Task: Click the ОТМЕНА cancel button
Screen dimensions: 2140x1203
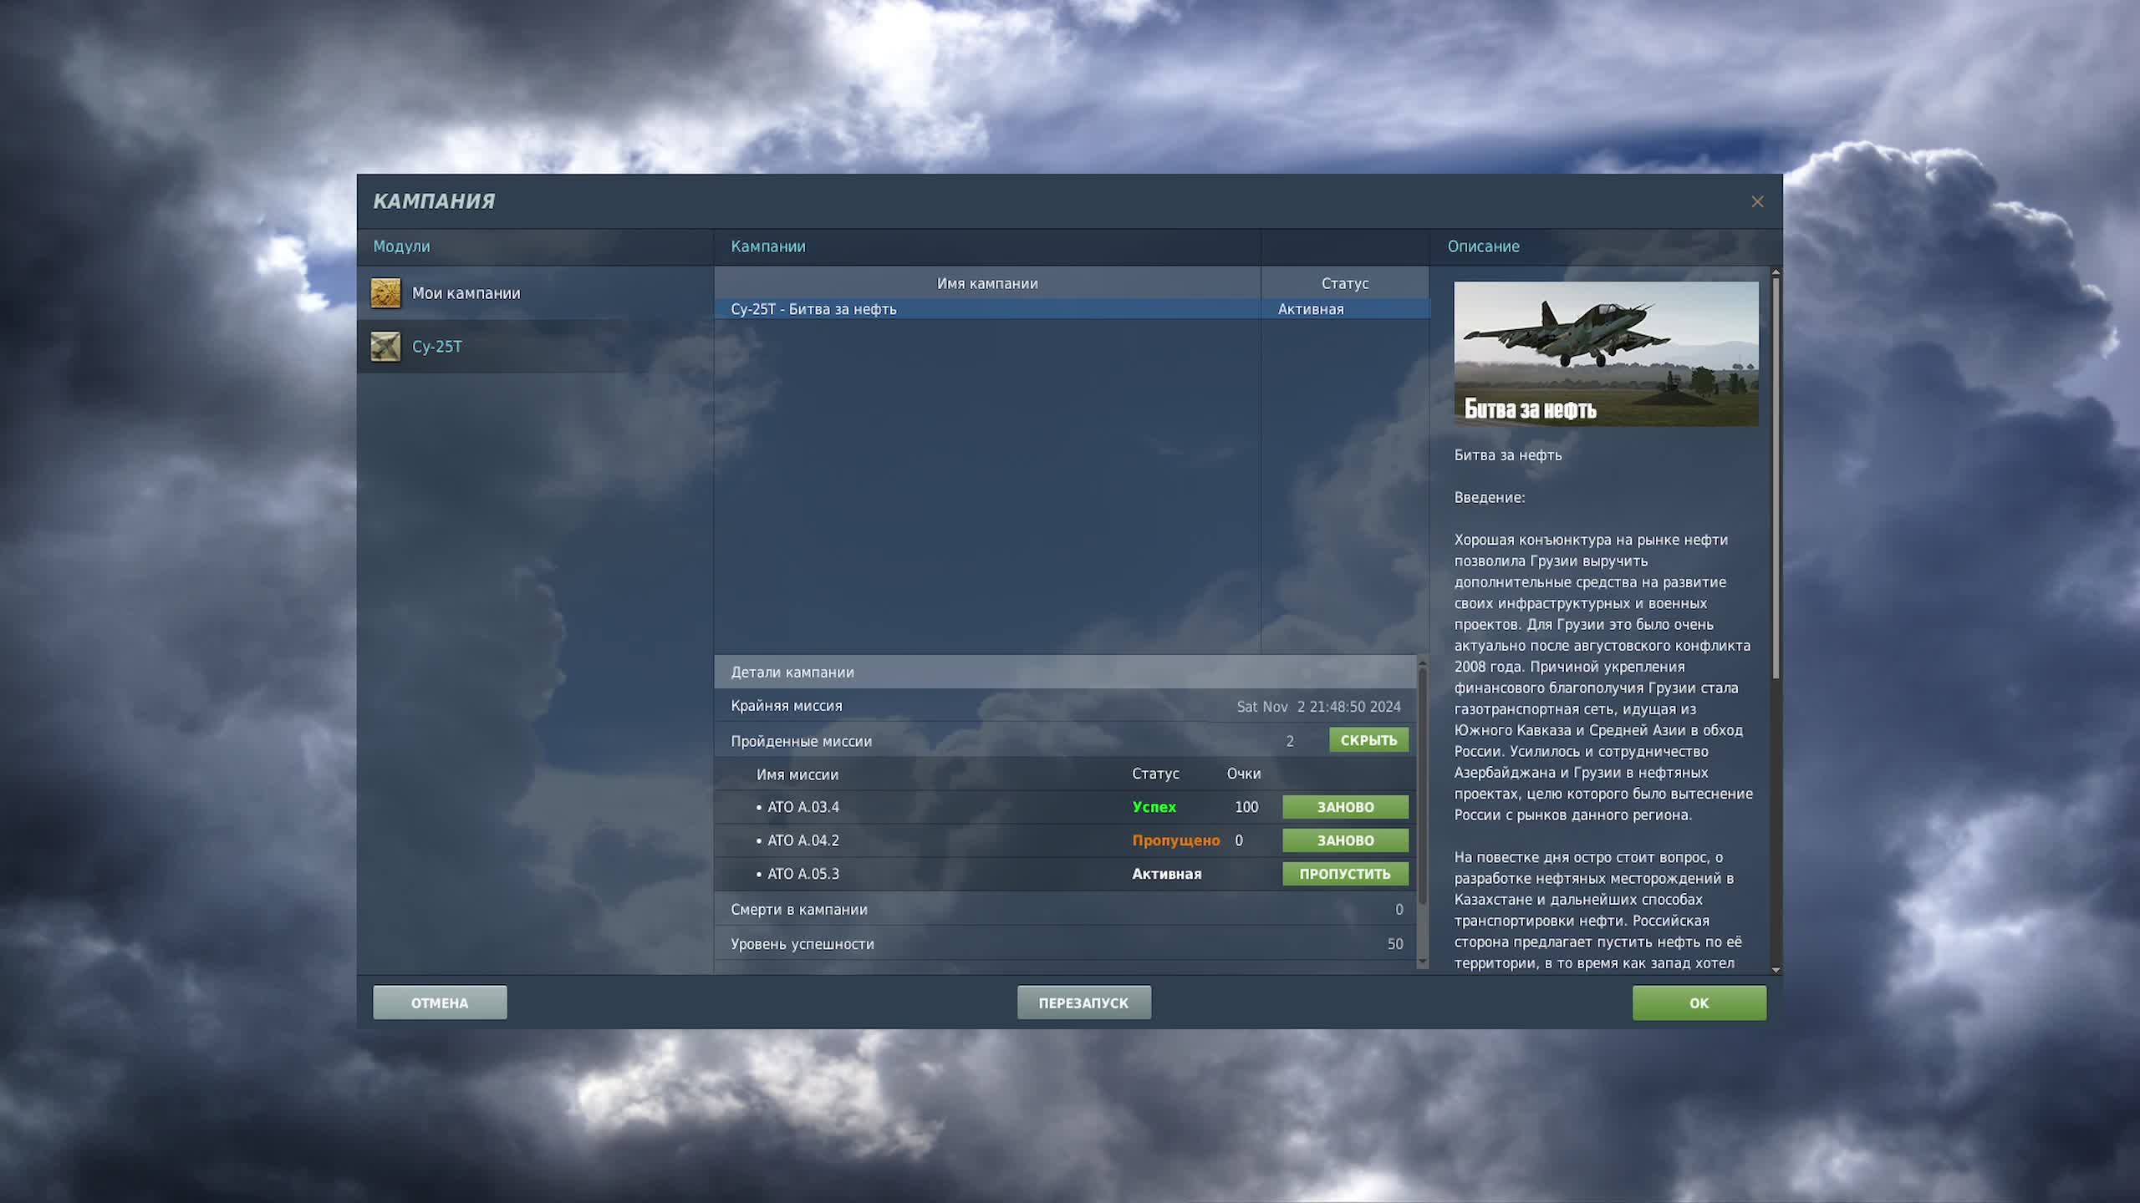Action: coord(441,1002)
